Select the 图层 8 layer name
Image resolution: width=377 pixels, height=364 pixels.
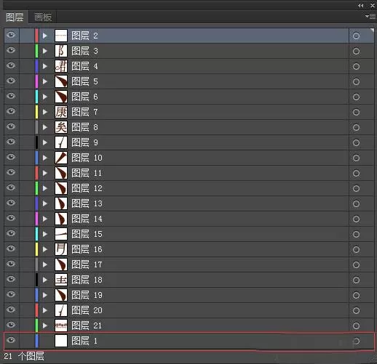tap(84, 127)
